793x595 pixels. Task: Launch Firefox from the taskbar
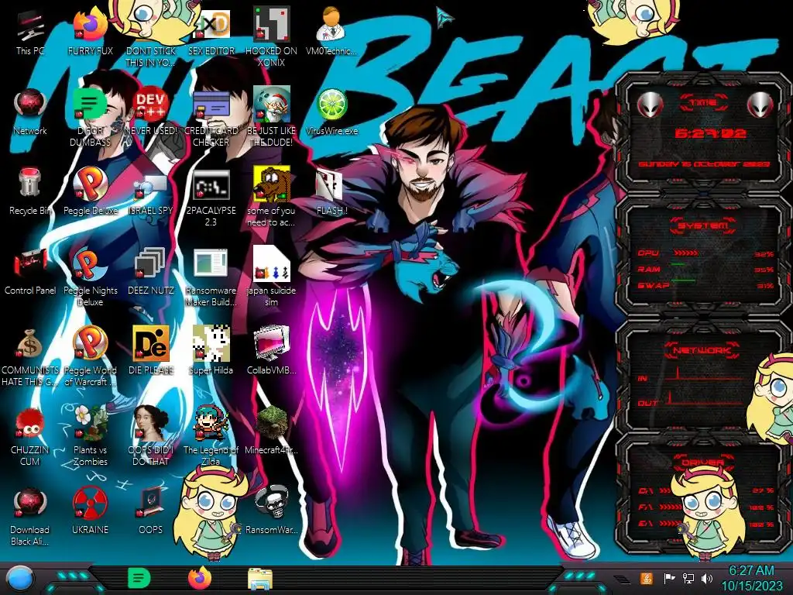click(200, 578)
